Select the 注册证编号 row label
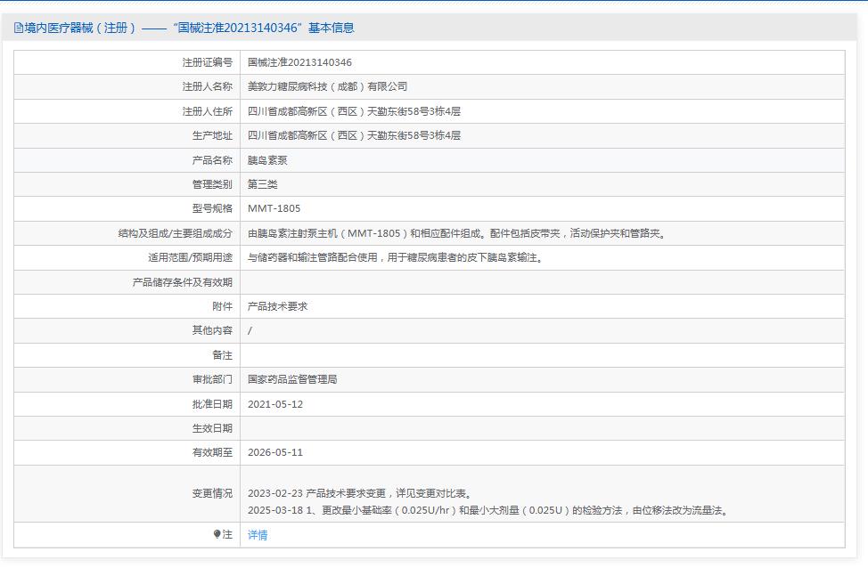Screen dimensions: 868x576 [x=207, y=62]
